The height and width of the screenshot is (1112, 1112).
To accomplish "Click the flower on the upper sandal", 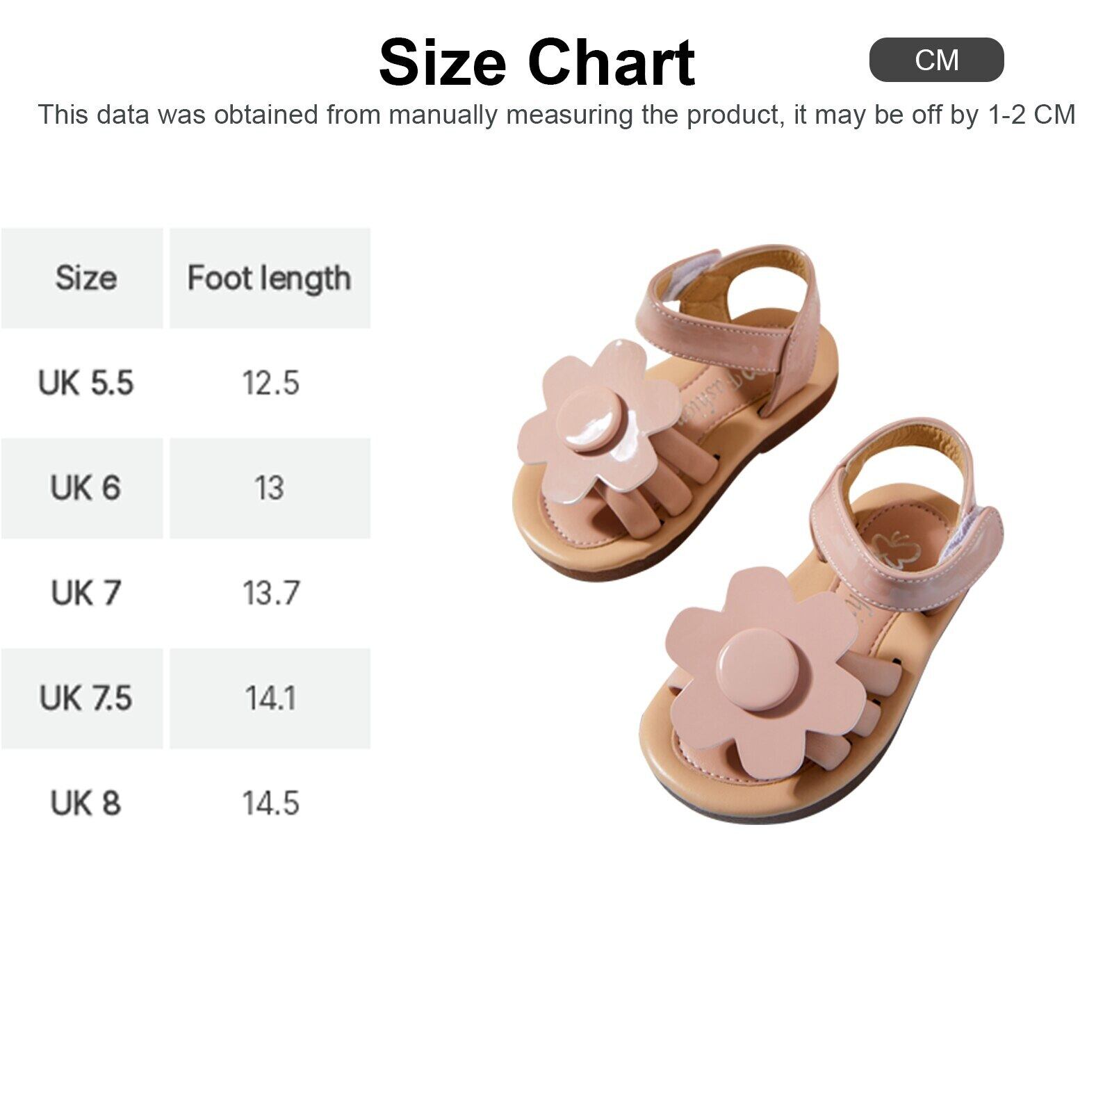I will tap(598, 420).
